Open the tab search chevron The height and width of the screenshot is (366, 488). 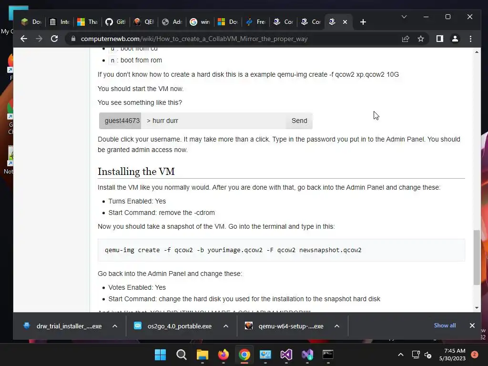pyautogui.click(x=404, y=17)
